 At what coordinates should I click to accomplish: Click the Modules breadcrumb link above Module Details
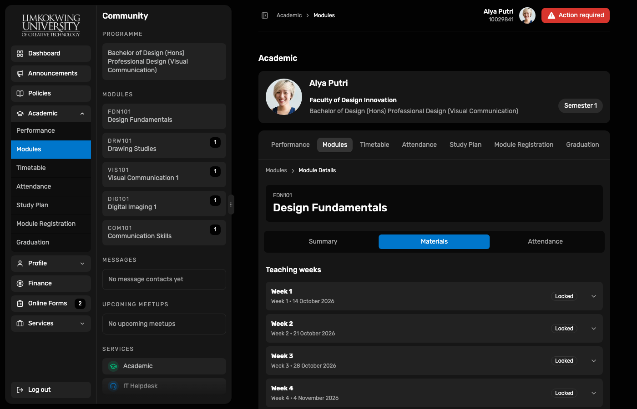click(276, 170)
